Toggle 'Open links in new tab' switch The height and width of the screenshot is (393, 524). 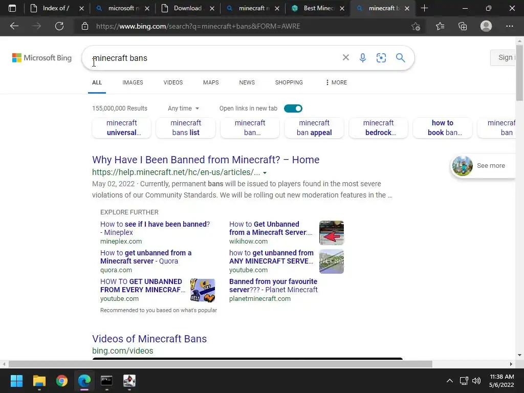click(x=293, y=108)
